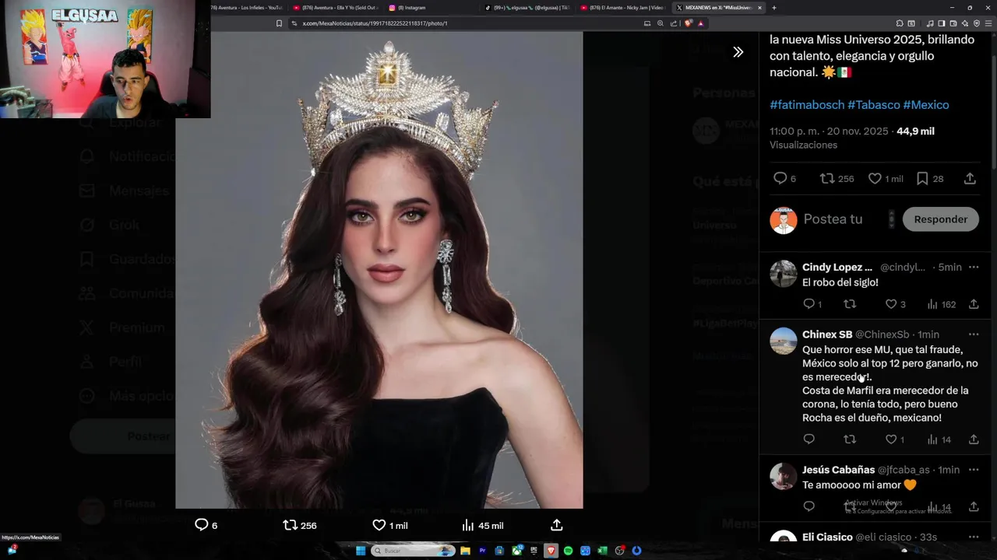
Task: Click the bookmark icon left of the address bar
Action: [279, 23]
